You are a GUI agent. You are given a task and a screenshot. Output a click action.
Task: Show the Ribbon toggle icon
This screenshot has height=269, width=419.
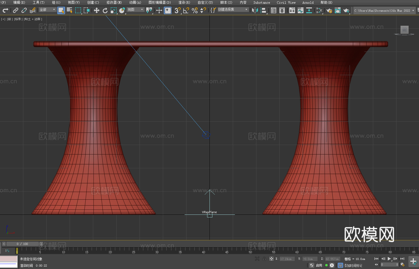pyautogui.click(x=292, y=10)
